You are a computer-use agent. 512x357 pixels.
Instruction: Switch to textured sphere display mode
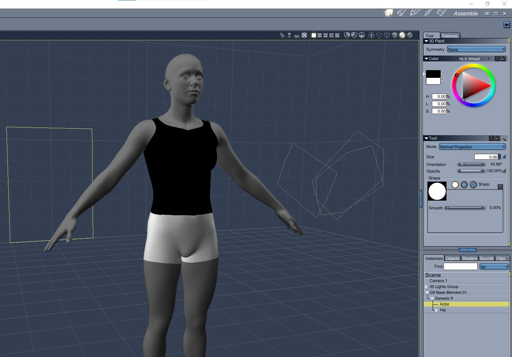click(x=410, y=35)
